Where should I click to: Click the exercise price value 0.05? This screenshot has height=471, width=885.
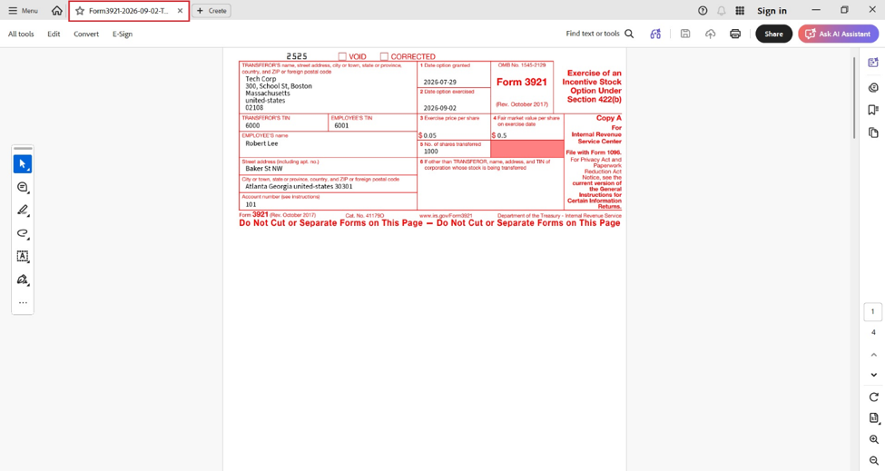tap(429, 136)
